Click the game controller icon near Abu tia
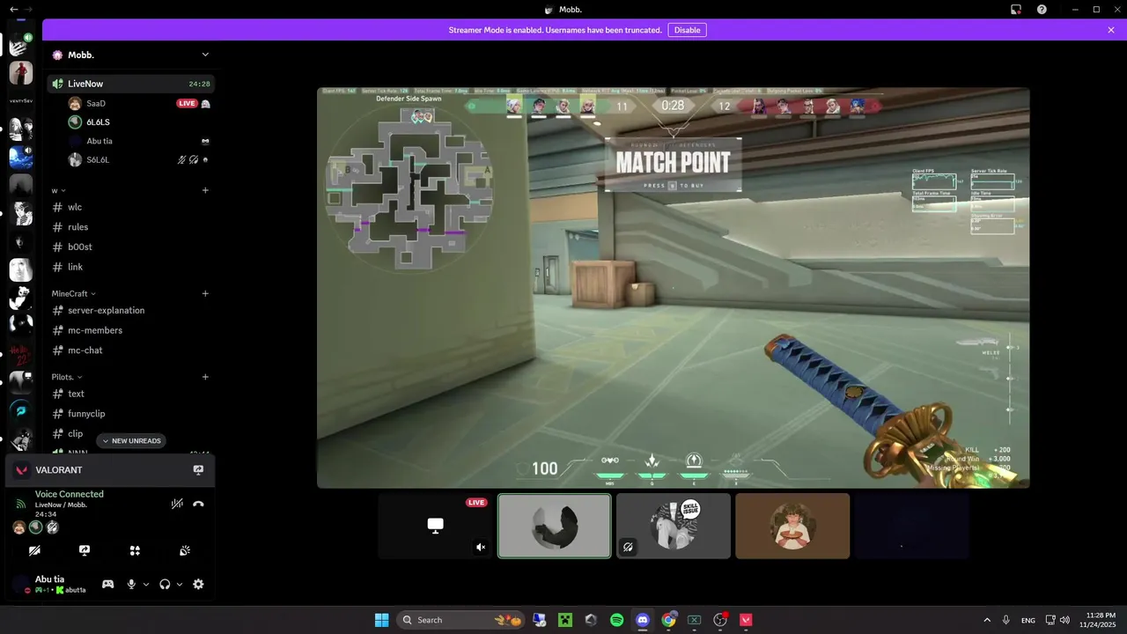Image resolution: width=1127 pixels, height=634 pixels. [107, 584]
